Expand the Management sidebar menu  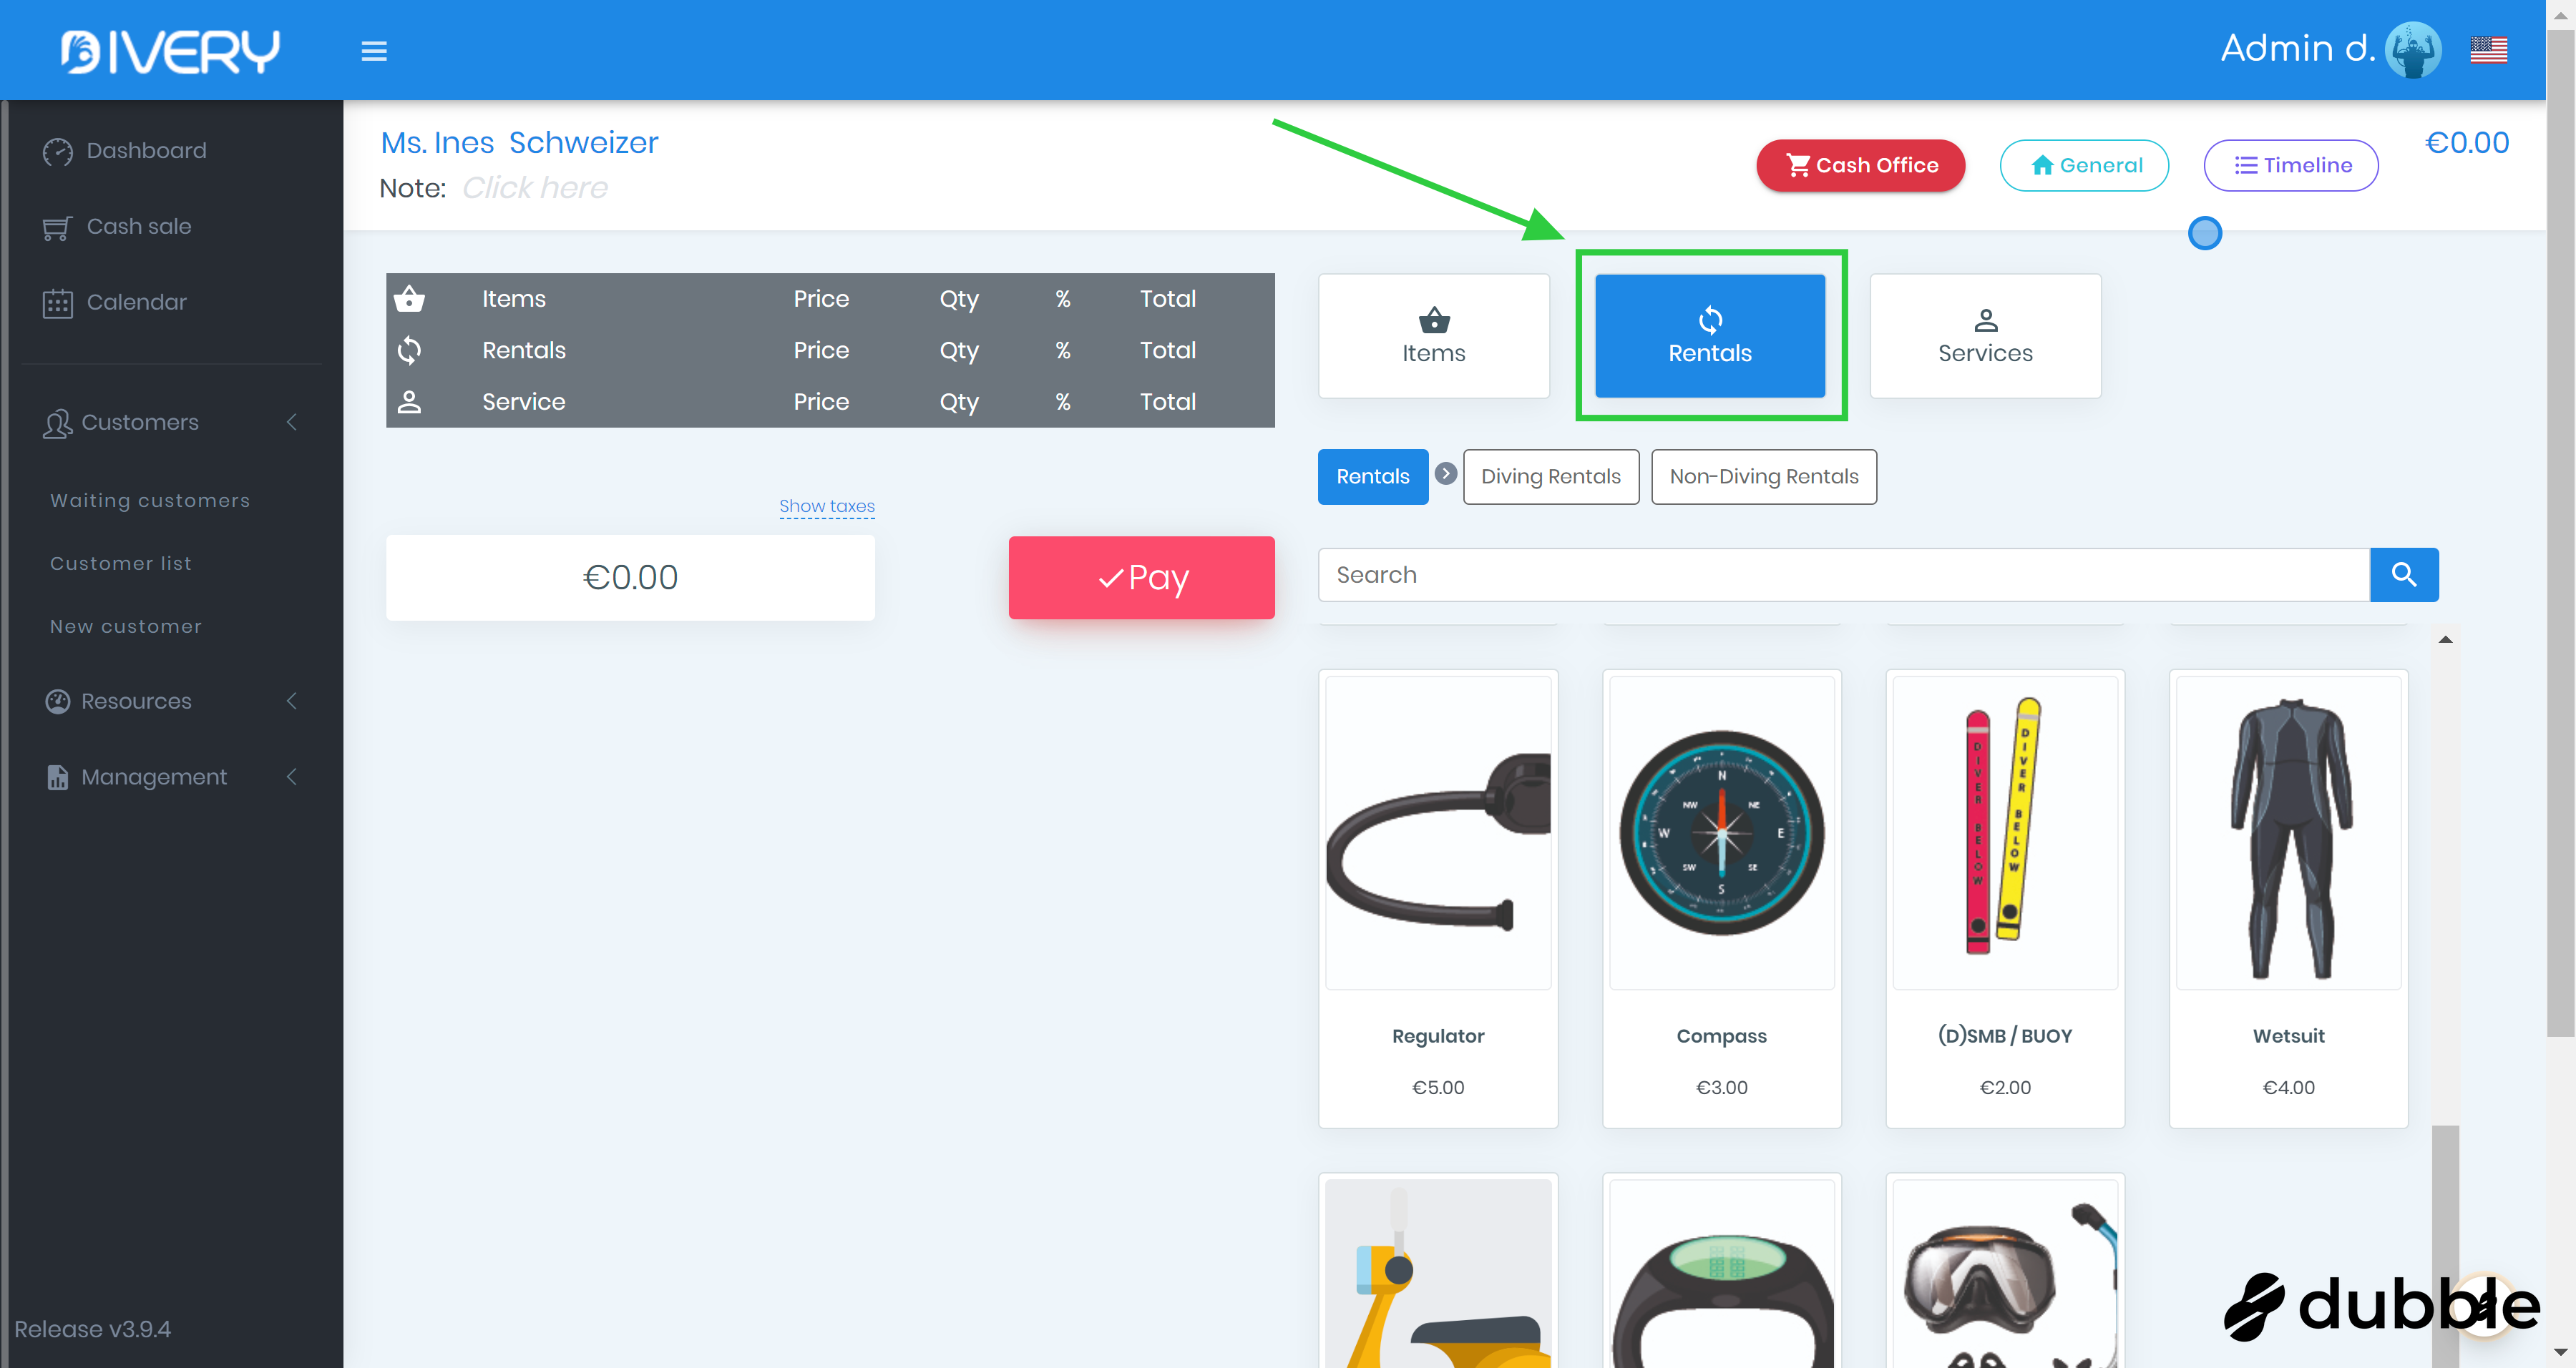click(x=154, y=777)
